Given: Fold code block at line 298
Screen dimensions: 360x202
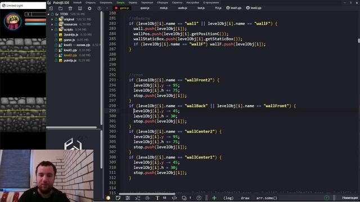Looking at the screenshot, I should click(118, 105).
